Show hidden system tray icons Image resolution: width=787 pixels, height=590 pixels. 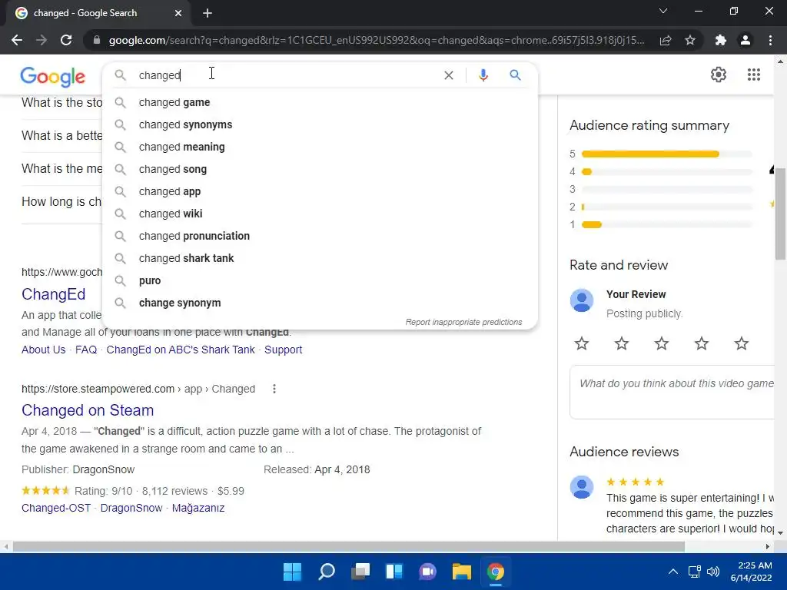coord(673,572)
